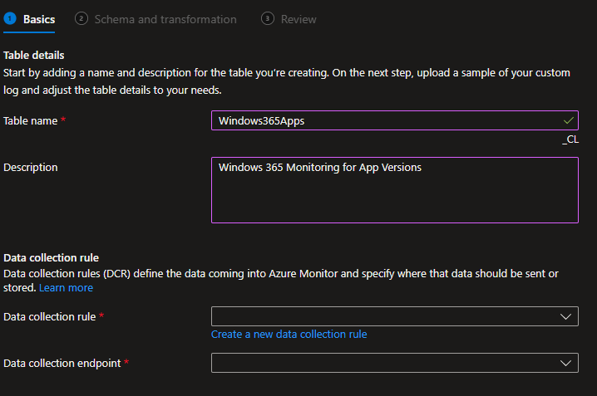597x396 pixels.
Task: Click the Table details section heading
Action: point(34,56)
